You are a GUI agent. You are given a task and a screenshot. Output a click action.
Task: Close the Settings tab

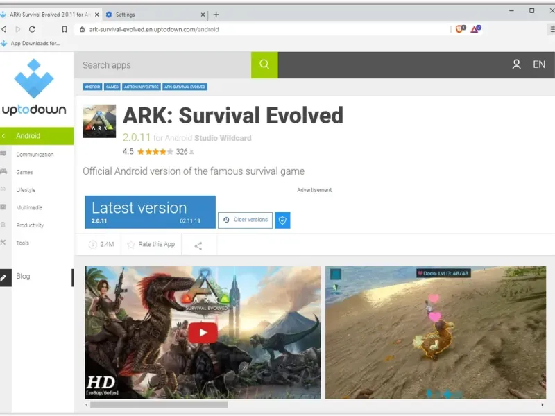[203, 15]
